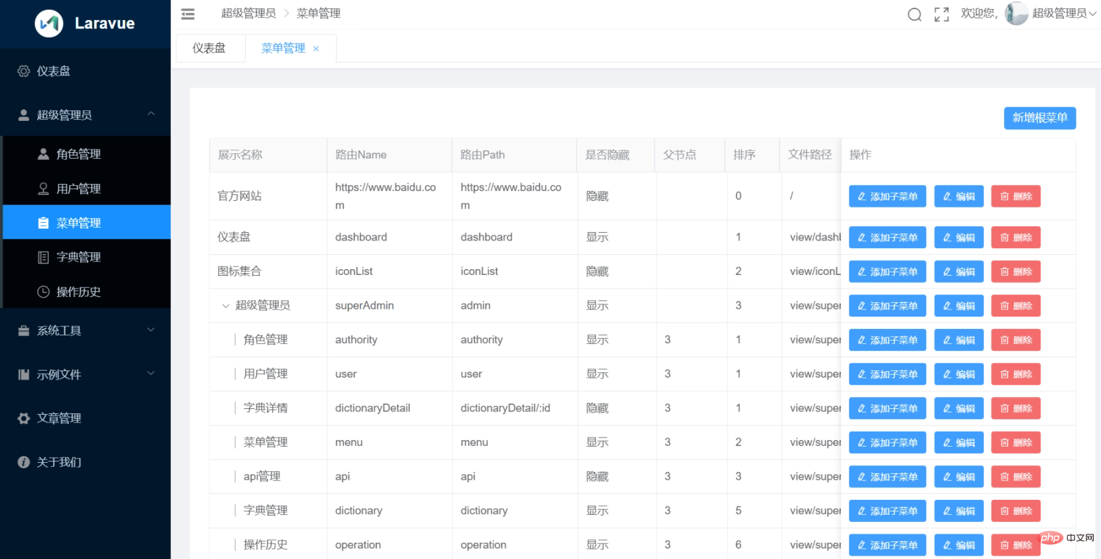The image size is (1101, 559).
Task: Open 字典管理 in the sidebar
Action: click(x=78, y=257)
